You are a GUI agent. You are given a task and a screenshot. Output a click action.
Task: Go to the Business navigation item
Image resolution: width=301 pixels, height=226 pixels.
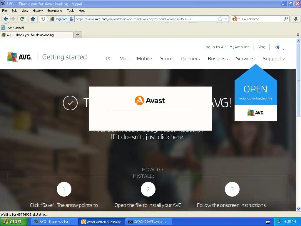point(218,59)
